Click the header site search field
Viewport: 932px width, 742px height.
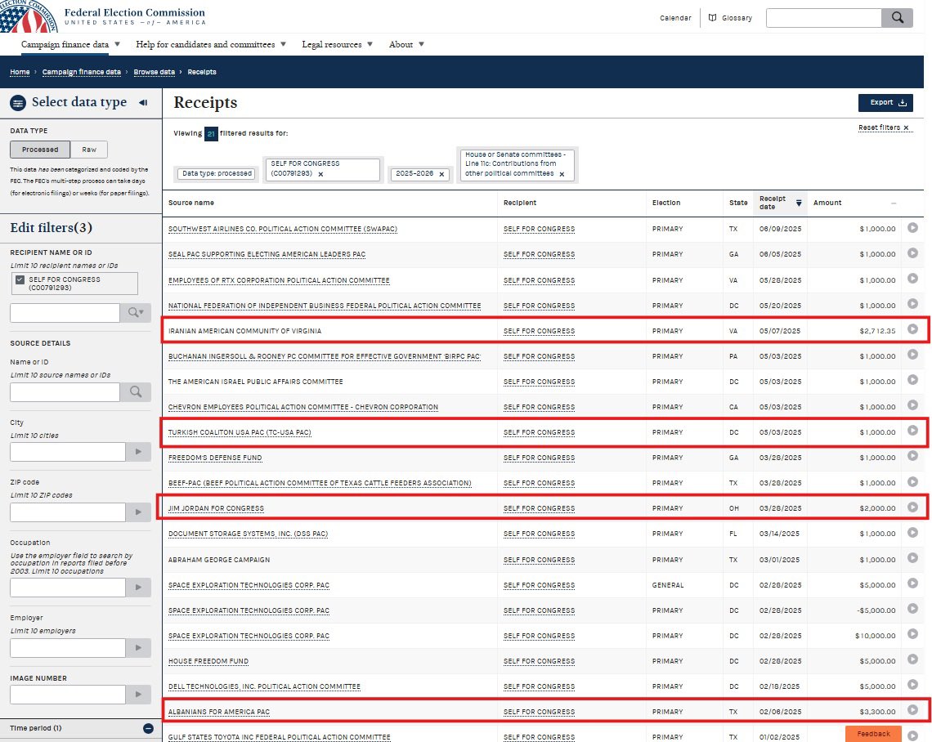[x=824, y=18]
